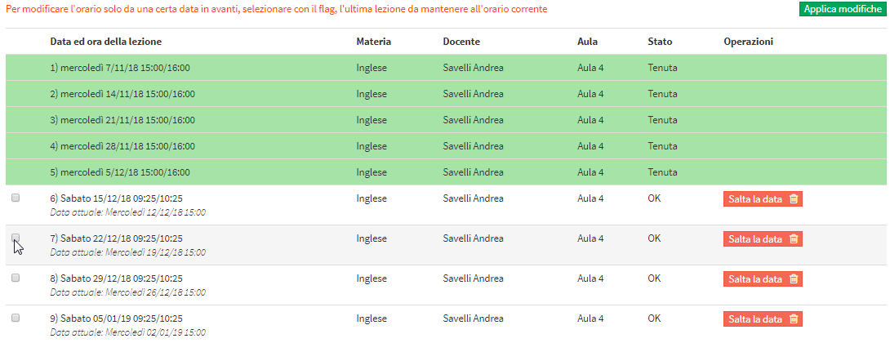Click the Data ed ora della lezione header
This screenshot has width=890, height=343.
click(105, 42)
